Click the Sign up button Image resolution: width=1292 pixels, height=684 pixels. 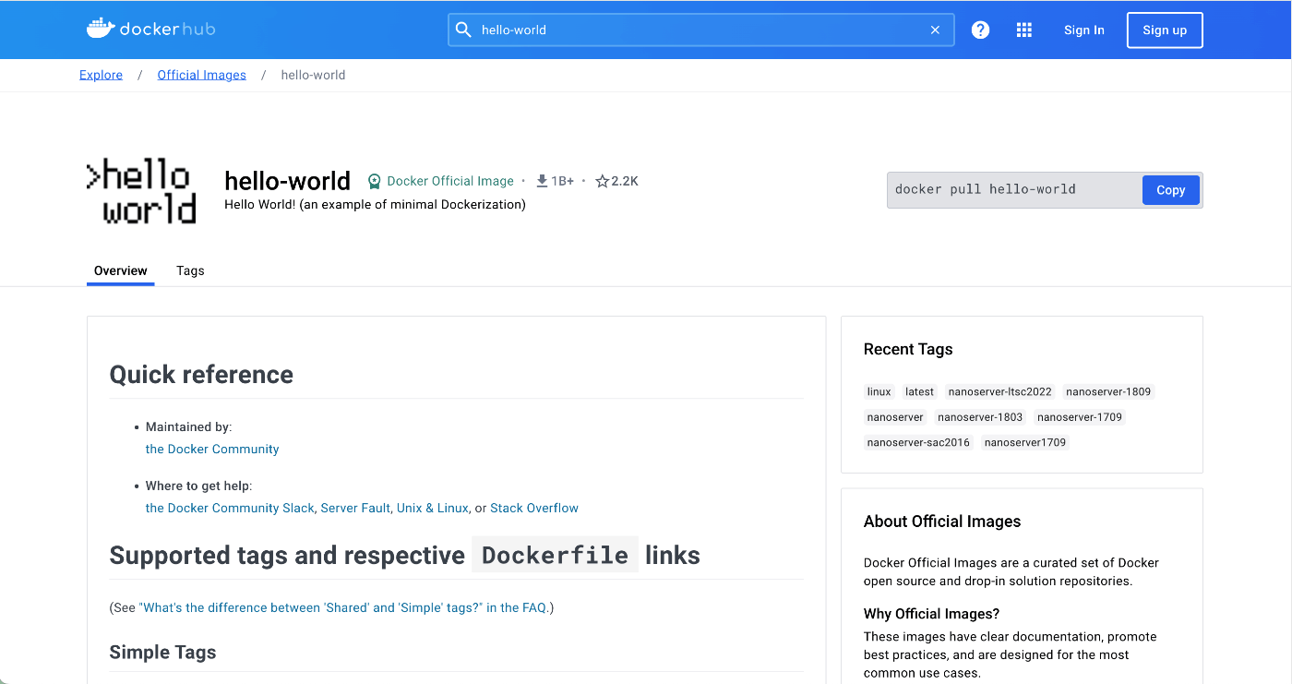tap(1165, 30)
